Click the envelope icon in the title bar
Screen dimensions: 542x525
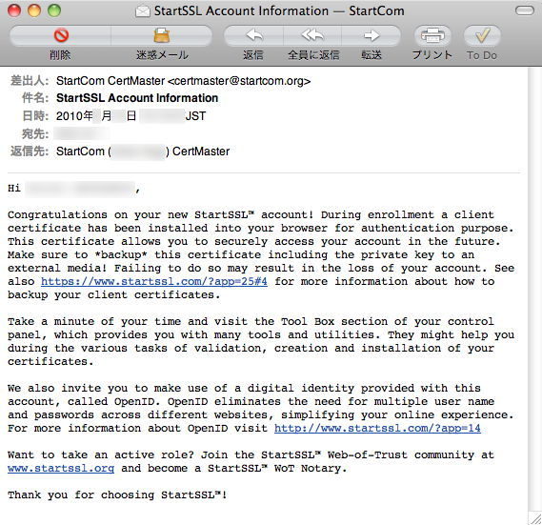(143, 11)
